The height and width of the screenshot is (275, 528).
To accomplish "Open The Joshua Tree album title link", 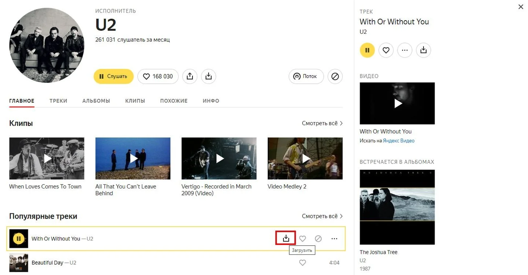I will (378, 252).
